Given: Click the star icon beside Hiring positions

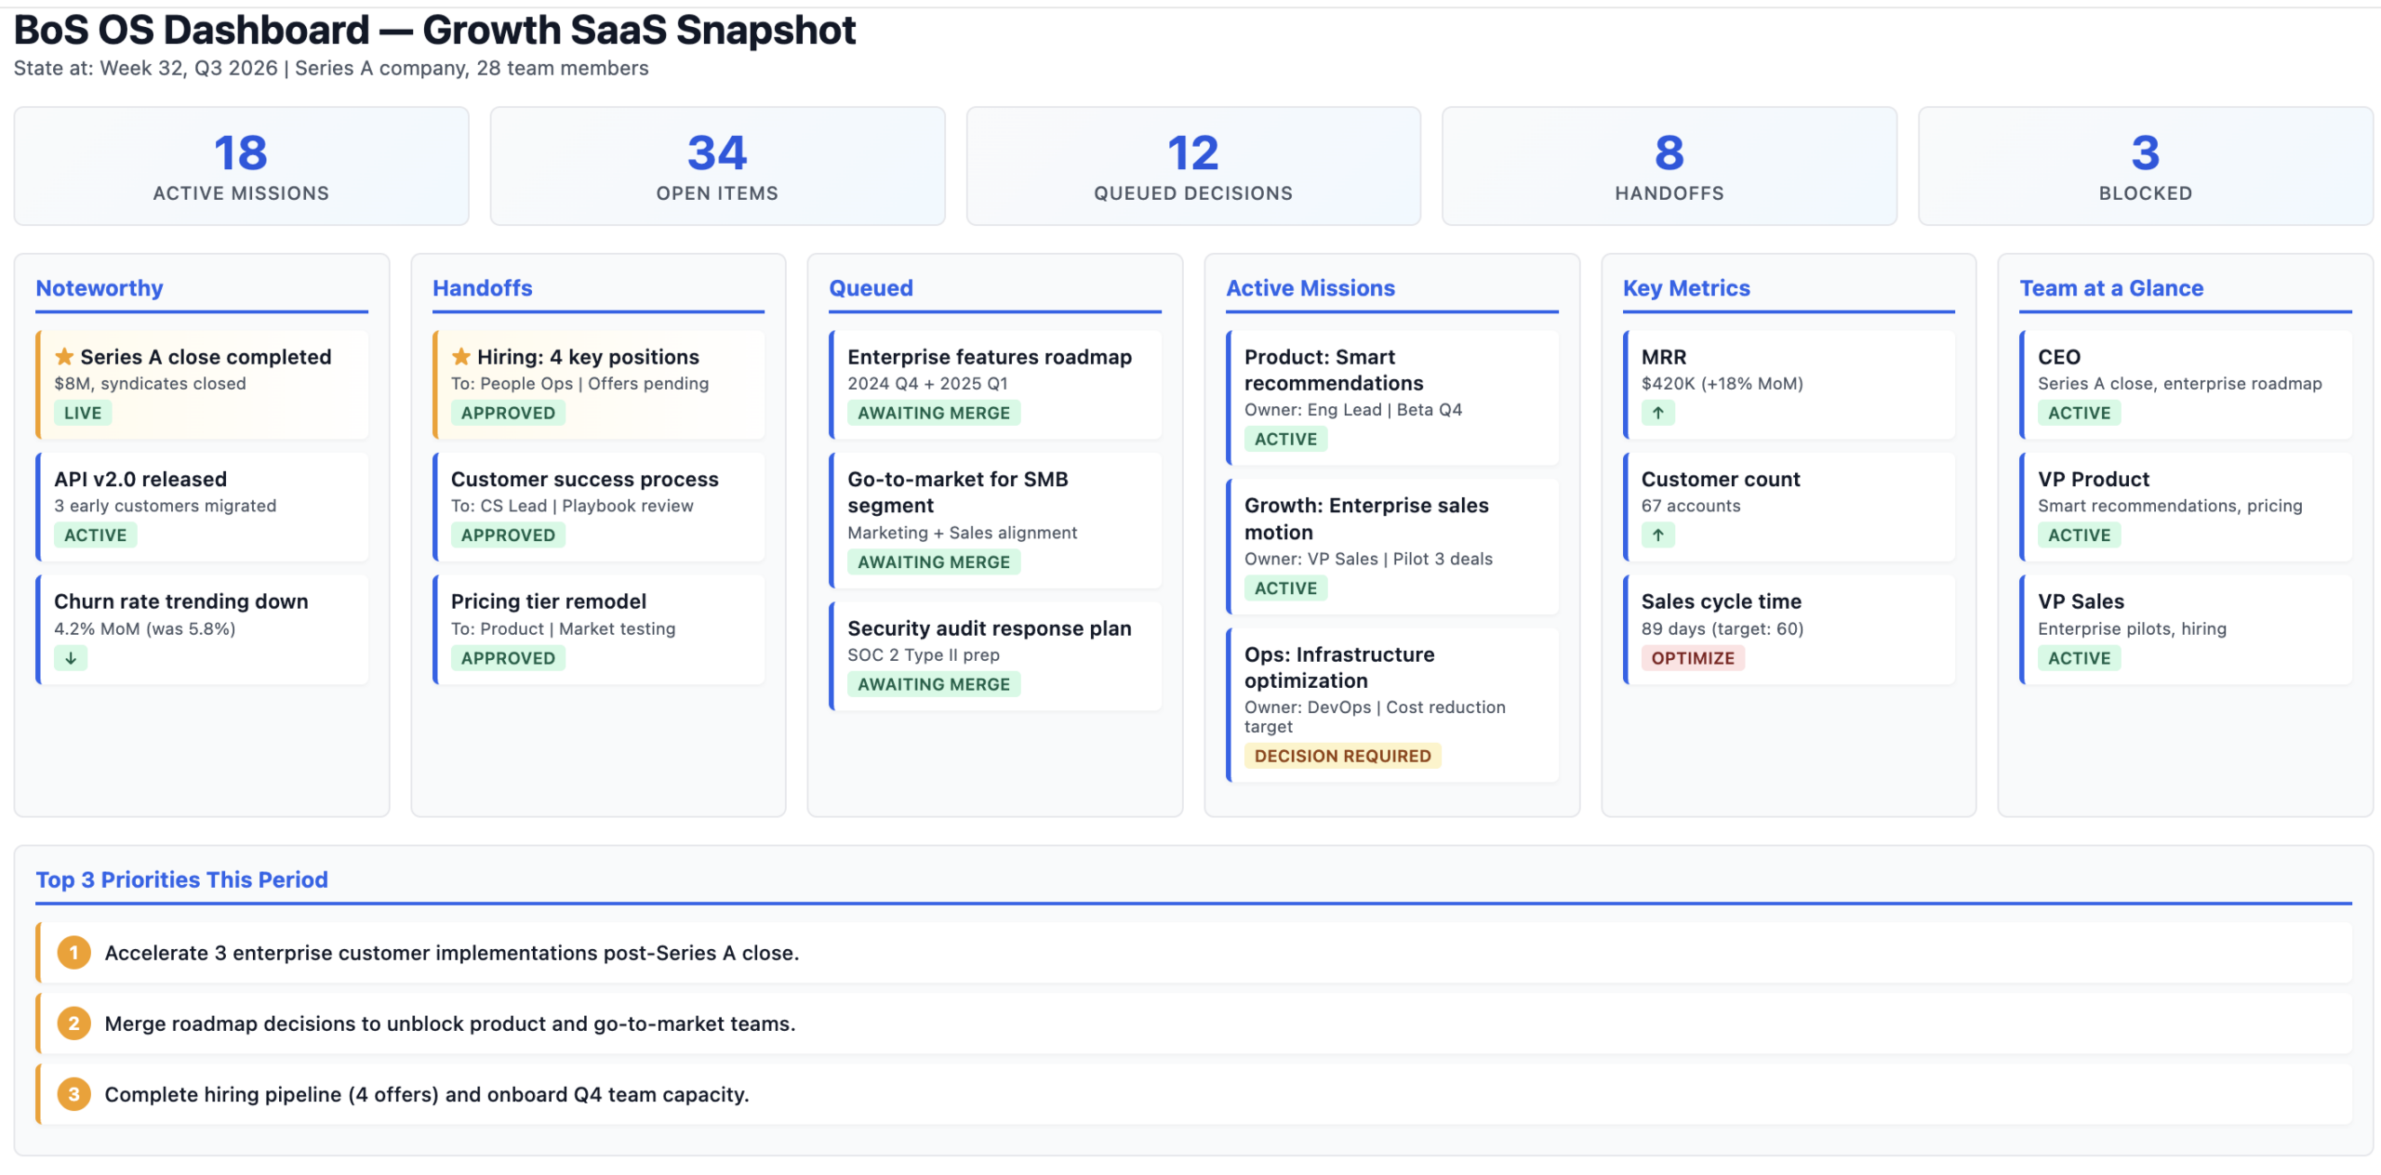Looking at the screenshot, I should click(460, 357).
